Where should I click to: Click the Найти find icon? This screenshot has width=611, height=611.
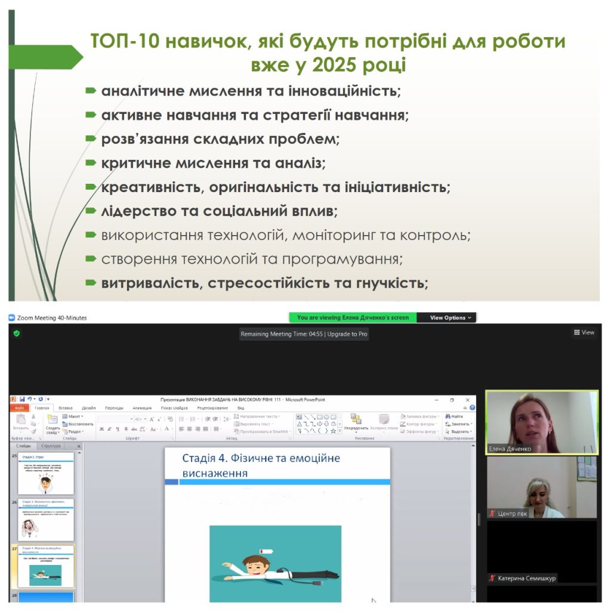448,416
